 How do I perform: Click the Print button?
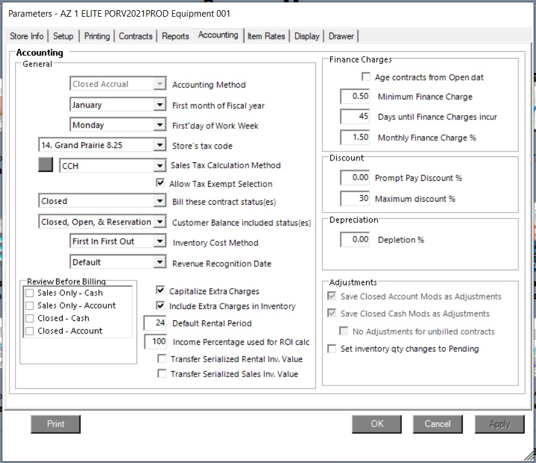click(55, 424)
